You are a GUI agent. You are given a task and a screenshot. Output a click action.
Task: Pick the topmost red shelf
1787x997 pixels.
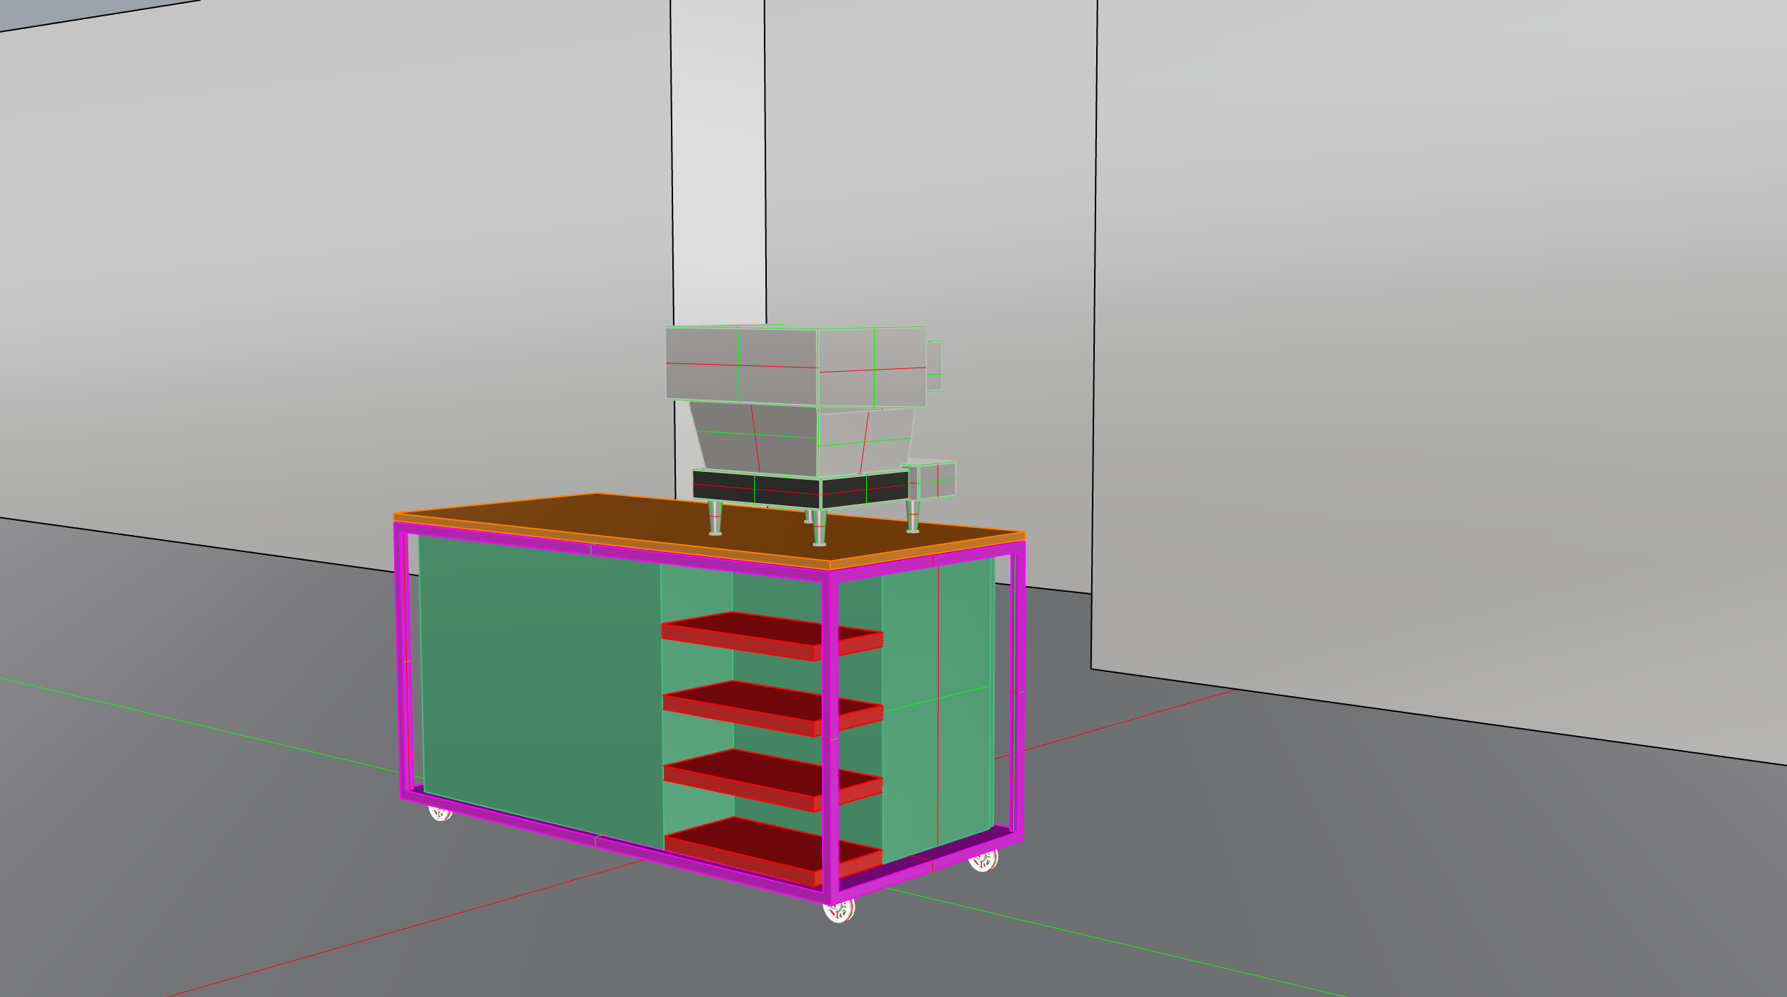pyautogui.click(x=772, y=635)
